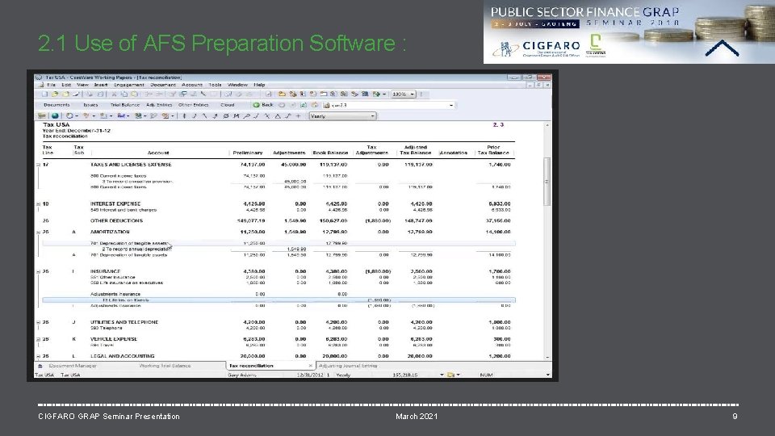Insert the Ø tick mark symbol

(x=225, y=115)
